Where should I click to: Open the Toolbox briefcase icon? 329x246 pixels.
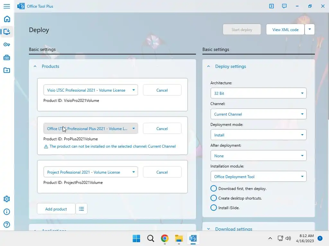coord(7,58)
